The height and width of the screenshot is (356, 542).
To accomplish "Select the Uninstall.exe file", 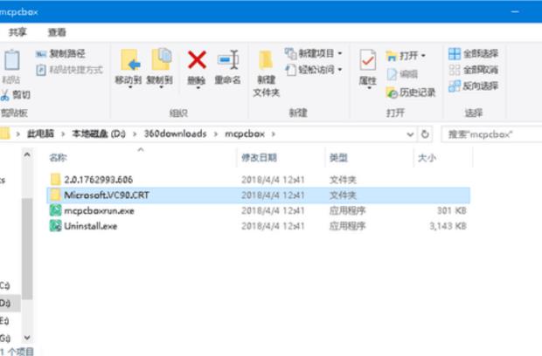I will point(90,226).
